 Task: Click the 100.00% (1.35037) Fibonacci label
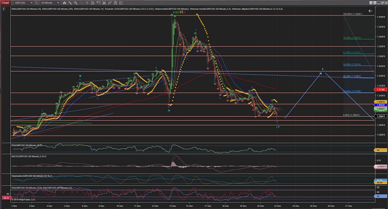[353, 14]
